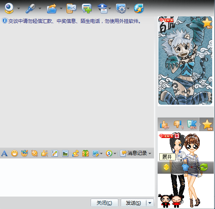The image size is (215, 209).
Task: Refresh QQ show with green arrows icon
Action: [204, 167]
